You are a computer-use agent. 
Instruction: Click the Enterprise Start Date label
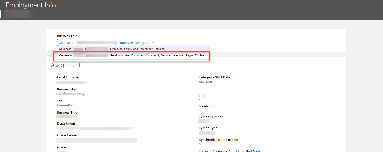pos(215,77)
